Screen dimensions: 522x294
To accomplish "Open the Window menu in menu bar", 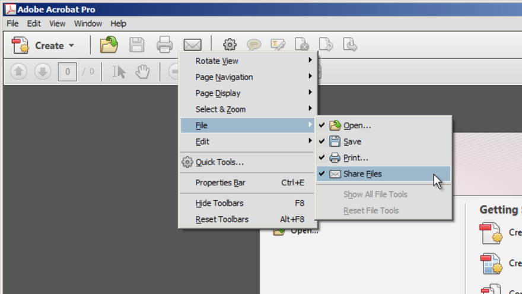I will click(88, 24).
